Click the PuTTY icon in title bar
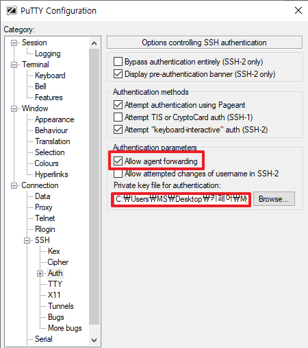Screen dimensions: 308x348 coord(12,10)
